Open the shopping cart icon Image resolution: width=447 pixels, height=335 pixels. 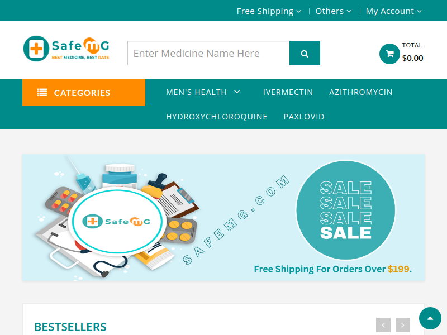pyautogui.click(x=389, y=54)
